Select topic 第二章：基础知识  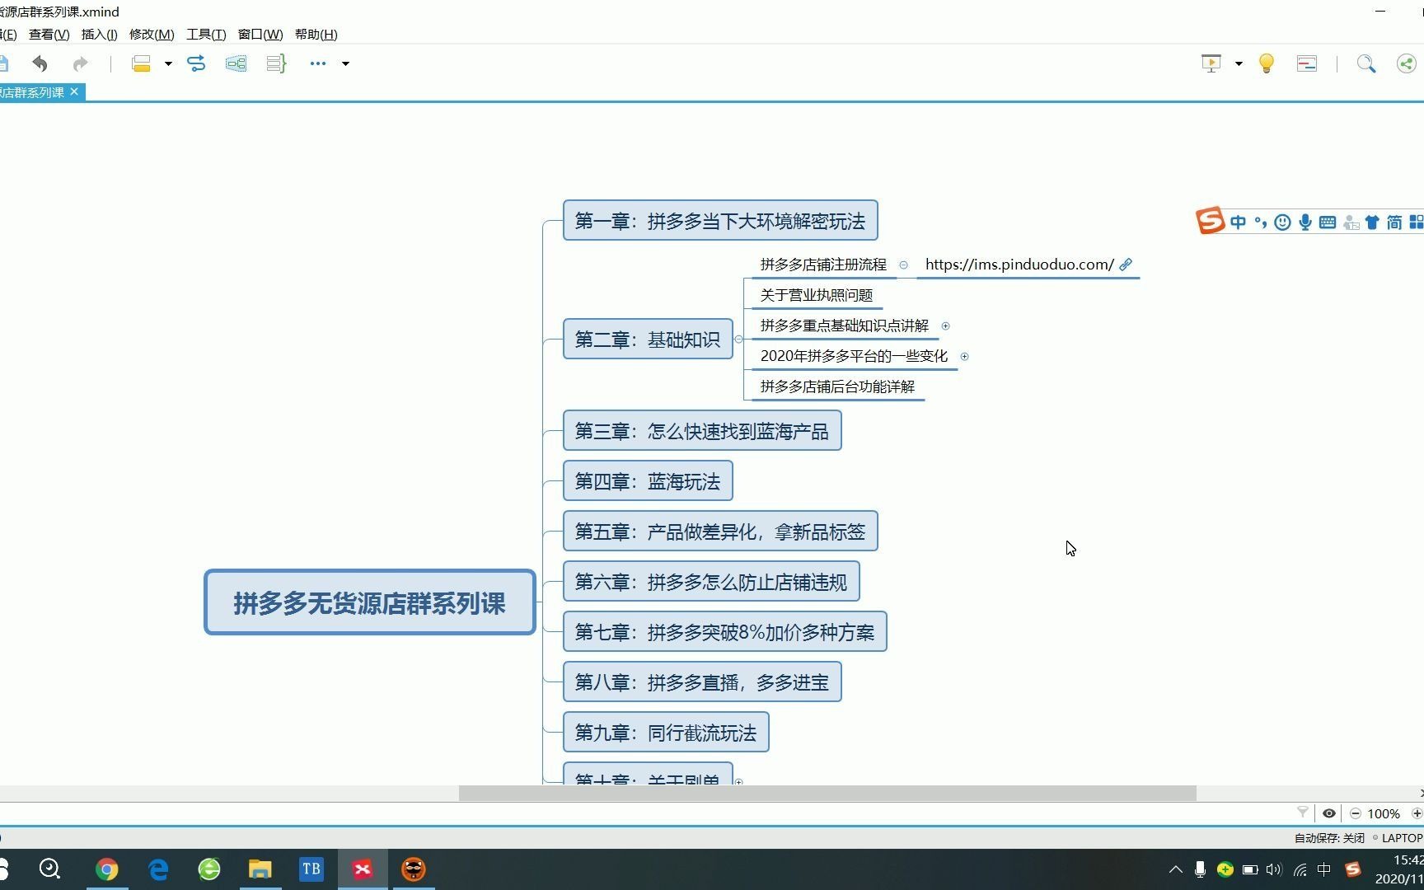coord(648,339)
